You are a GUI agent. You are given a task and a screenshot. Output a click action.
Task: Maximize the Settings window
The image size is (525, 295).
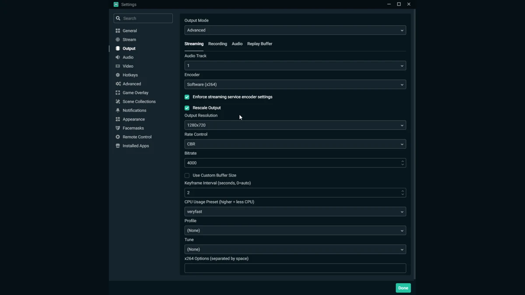(399, 4)
